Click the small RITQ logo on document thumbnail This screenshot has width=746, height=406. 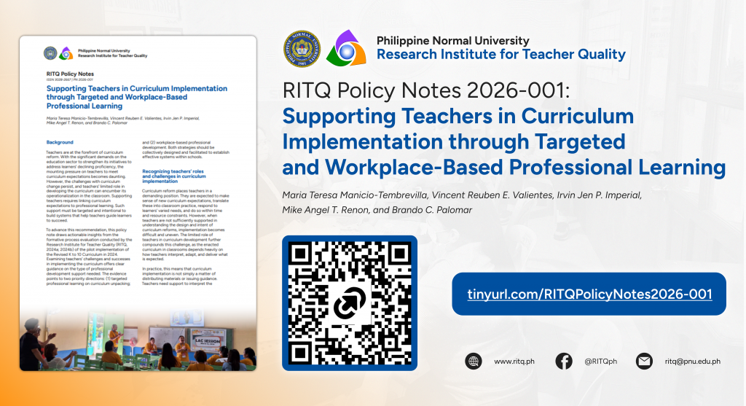(66, 53)
